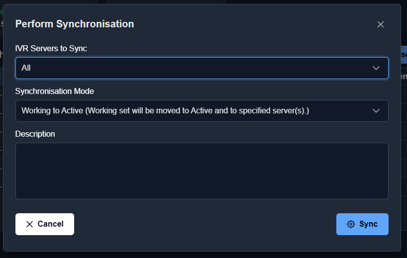Click the 'IVR Servers to Sync' label
The height and width of the screenshot is (258, 407).
tap(51, 49)
